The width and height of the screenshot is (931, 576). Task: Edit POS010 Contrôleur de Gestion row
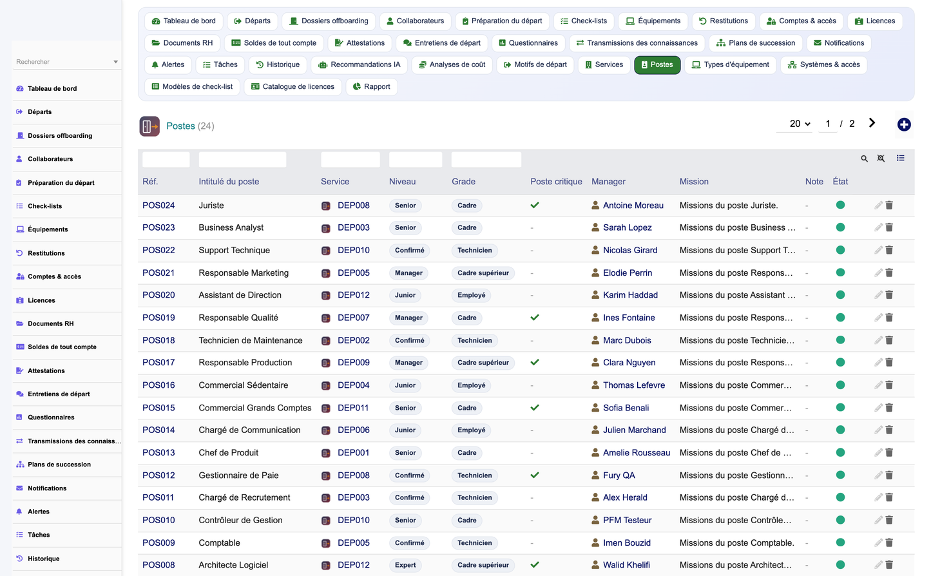click(x=878, y=520)
